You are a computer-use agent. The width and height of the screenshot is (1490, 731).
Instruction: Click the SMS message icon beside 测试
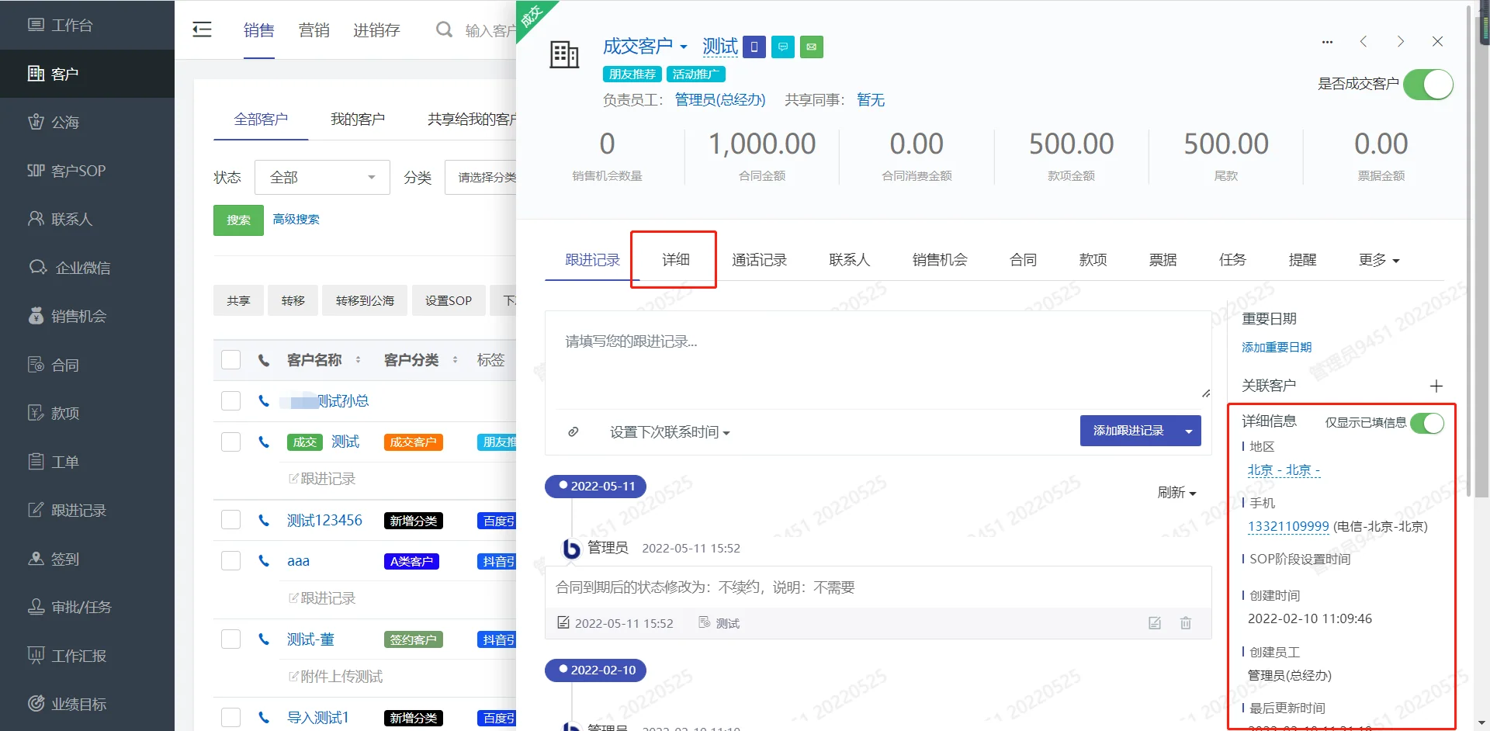point(783,47)
